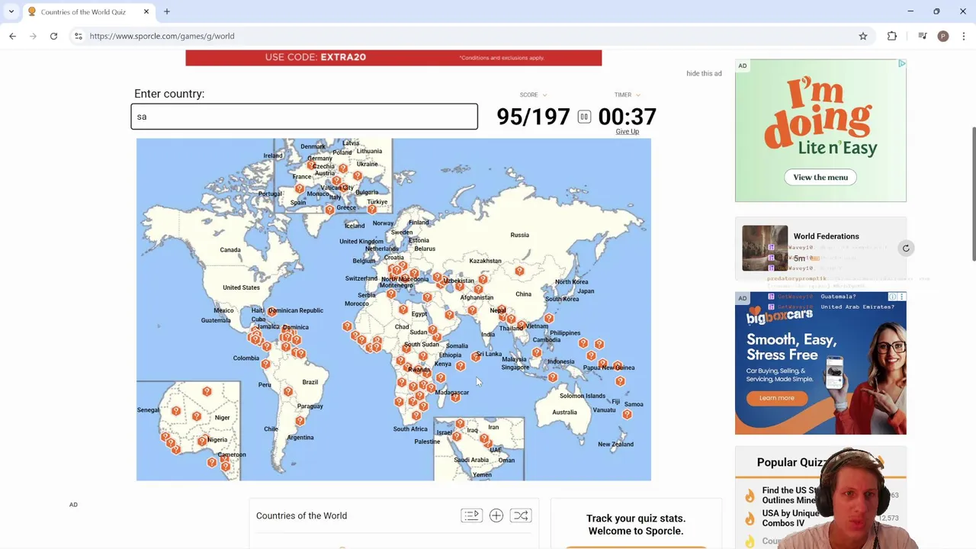Click the circled plus add icon
Viewport: 976px width, 549px height.
click(x=496, y=515)
